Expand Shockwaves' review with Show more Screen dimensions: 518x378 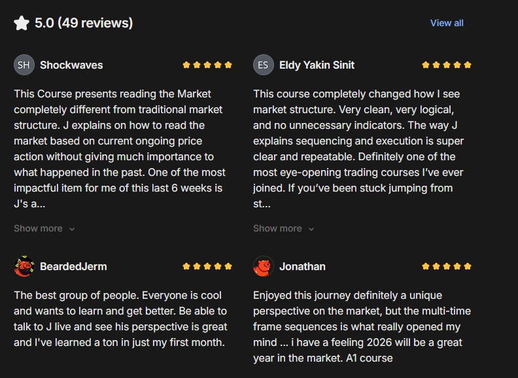[x=38, y=228]
